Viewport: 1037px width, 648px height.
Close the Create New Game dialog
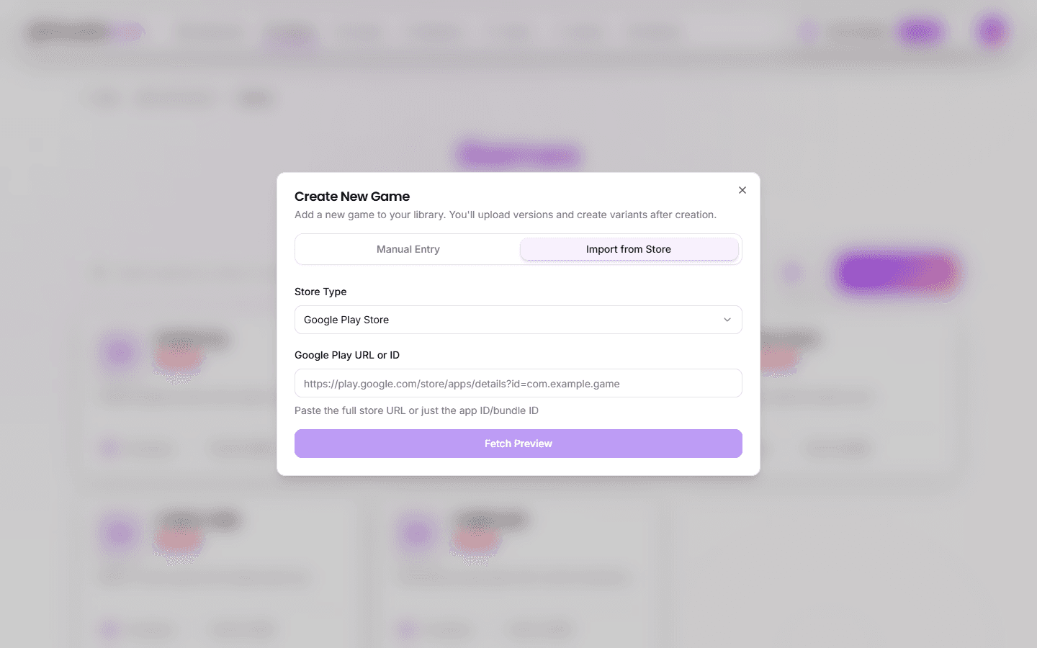point(742,190)
